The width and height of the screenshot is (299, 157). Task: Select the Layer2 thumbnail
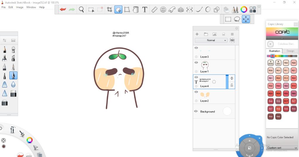pos(204,95)
